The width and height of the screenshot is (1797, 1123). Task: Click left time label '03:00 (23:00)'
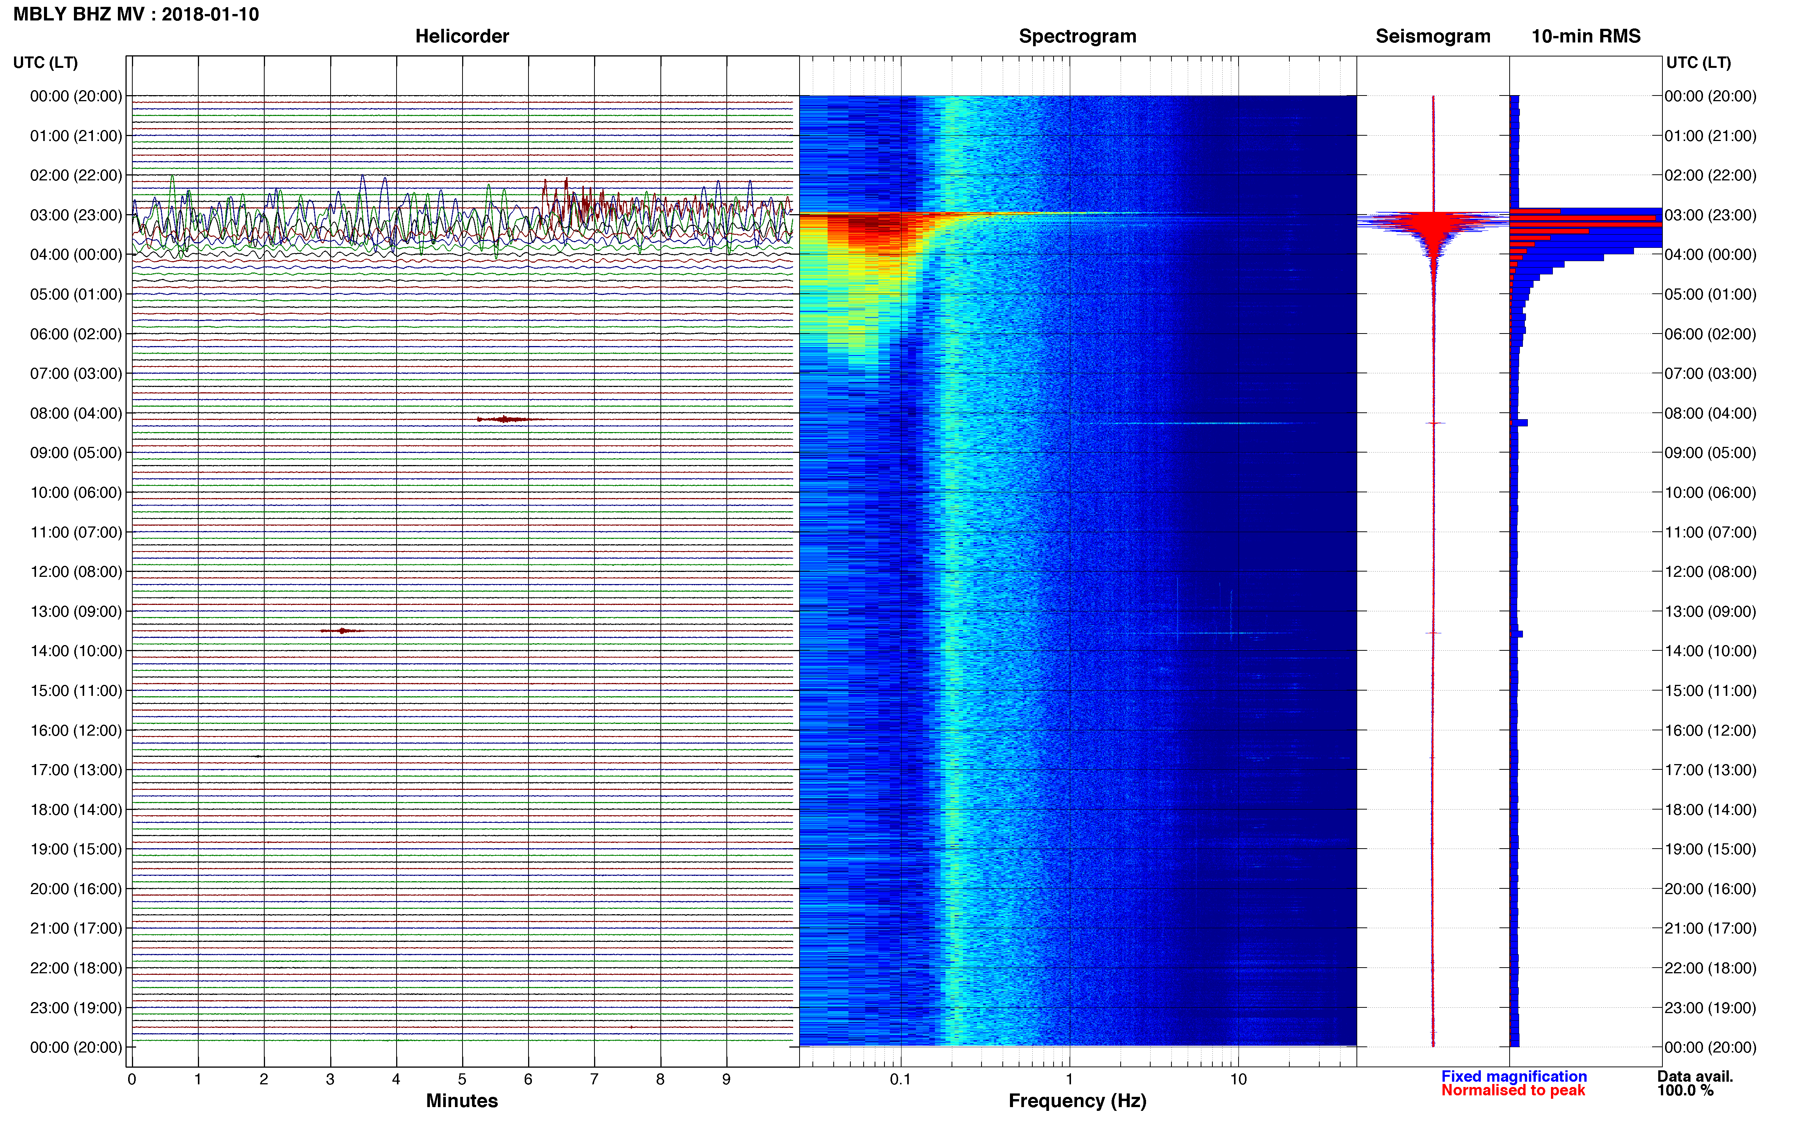click(76, 215)
